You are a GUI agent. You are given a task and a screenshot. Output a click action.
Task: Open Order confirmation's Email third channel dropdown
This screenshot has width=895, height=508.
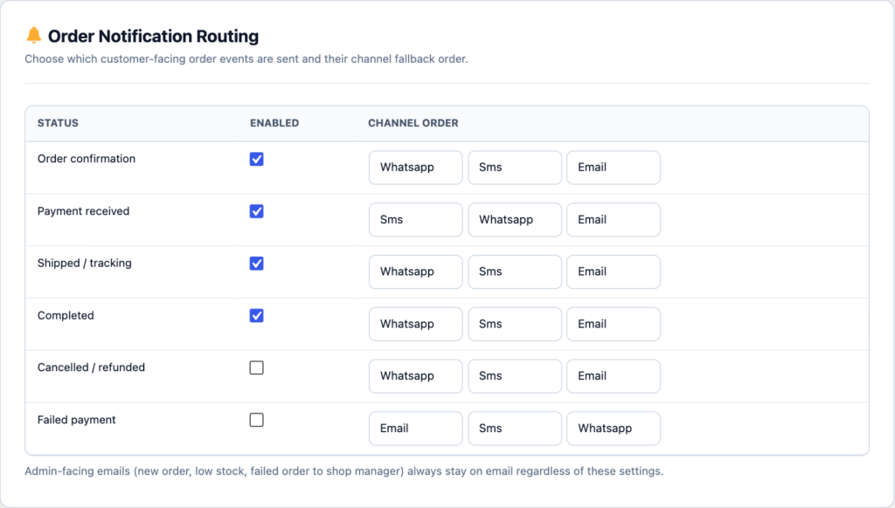[x=614, y=168]
